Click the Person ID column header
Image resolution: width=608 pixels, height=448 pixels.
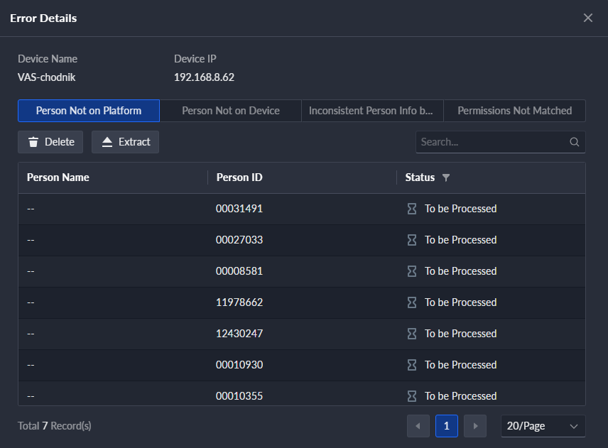coord(239,177)
